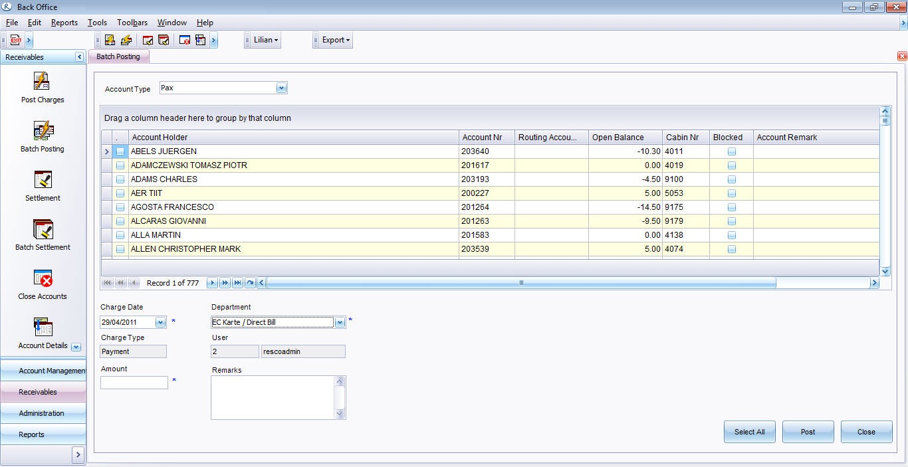Click the Post button

pos(808,432)
